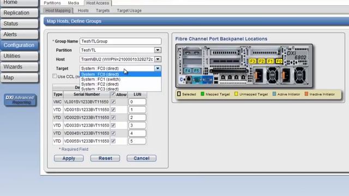Click the Serial Number column header

pyautogui.click(x=87, y=94)
